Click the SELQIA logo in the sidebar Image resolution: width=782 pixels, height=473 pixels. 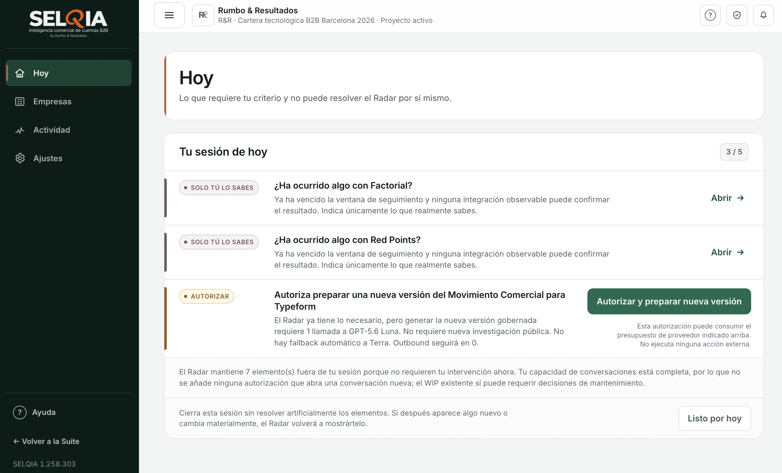pyautogui.click(x=69, y=23)
